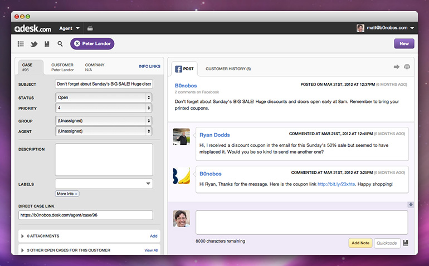Open the Customer History (5) tab
429x266 pixels.
pyautogui.click(x=228, y=69)
